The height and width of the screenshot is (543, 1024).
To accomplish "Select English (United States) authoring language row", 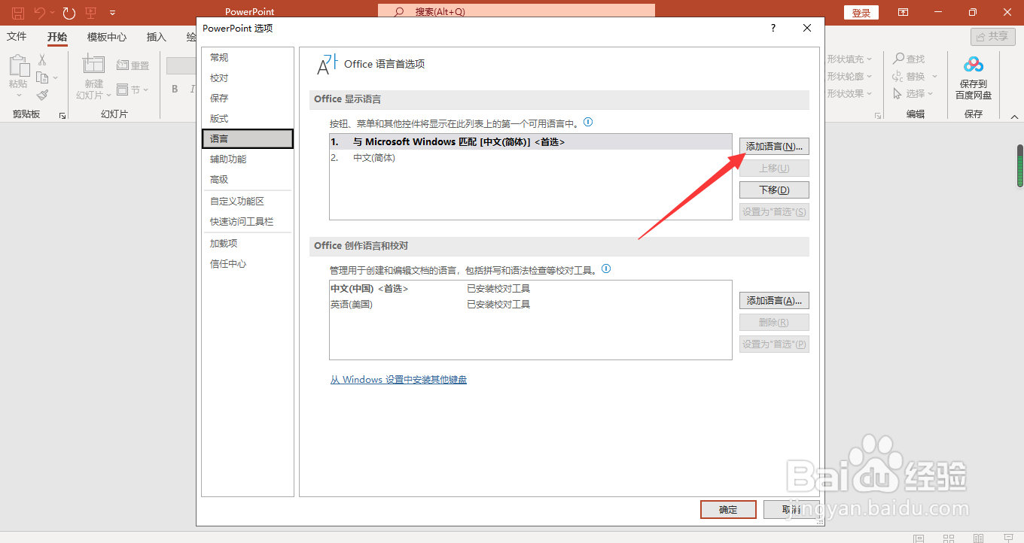I will pyautogui.click(x=530, y=305).
